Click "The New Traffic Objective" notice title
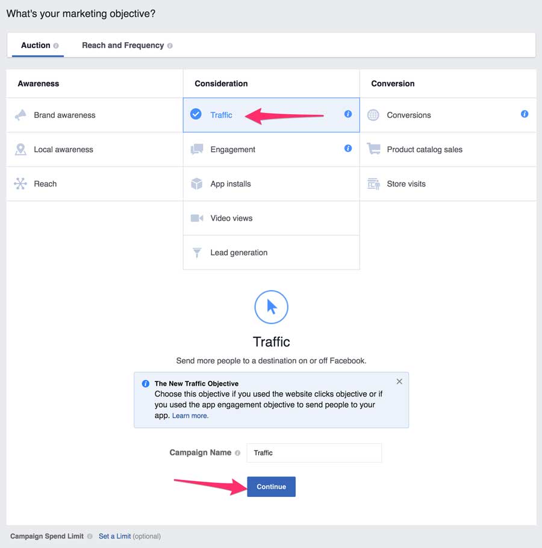This screenshot has height=548, width=542. (197, 383)
